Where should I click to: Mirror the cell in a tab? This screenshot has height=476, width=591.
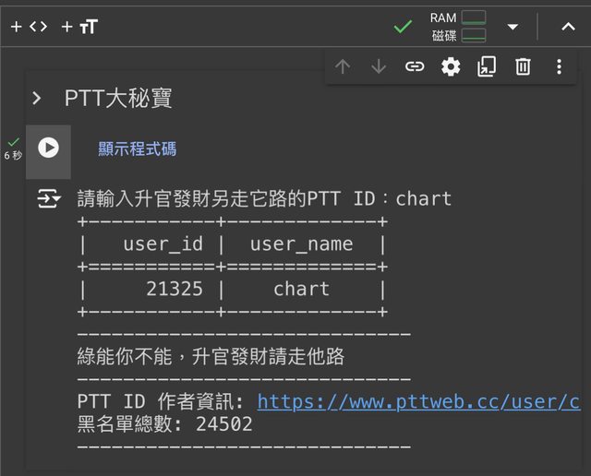(487, 66)
